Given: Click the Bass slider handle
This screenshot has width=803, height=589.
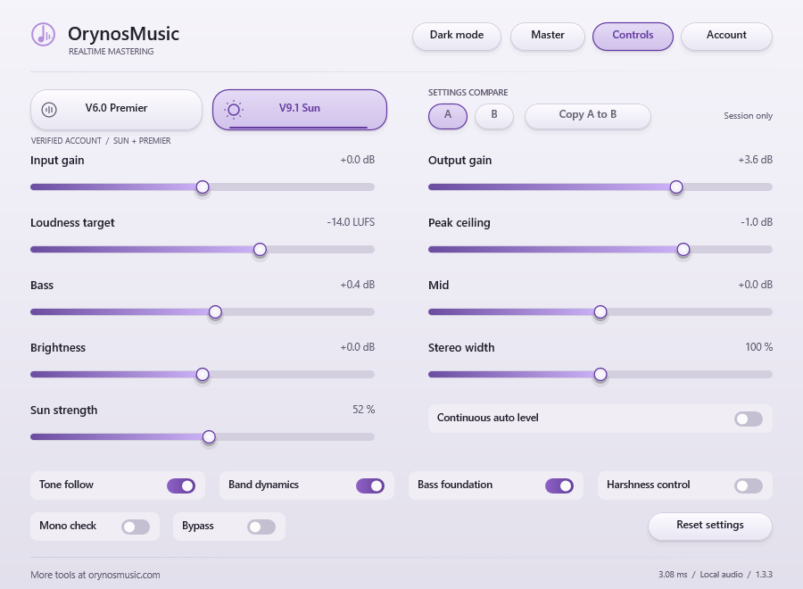Looking at the screenshot, I should click(216, 312).
